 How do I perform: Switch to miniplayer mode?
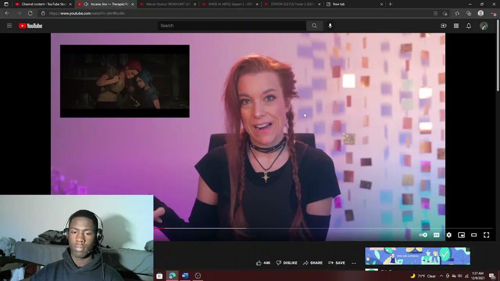pos(461,235)
